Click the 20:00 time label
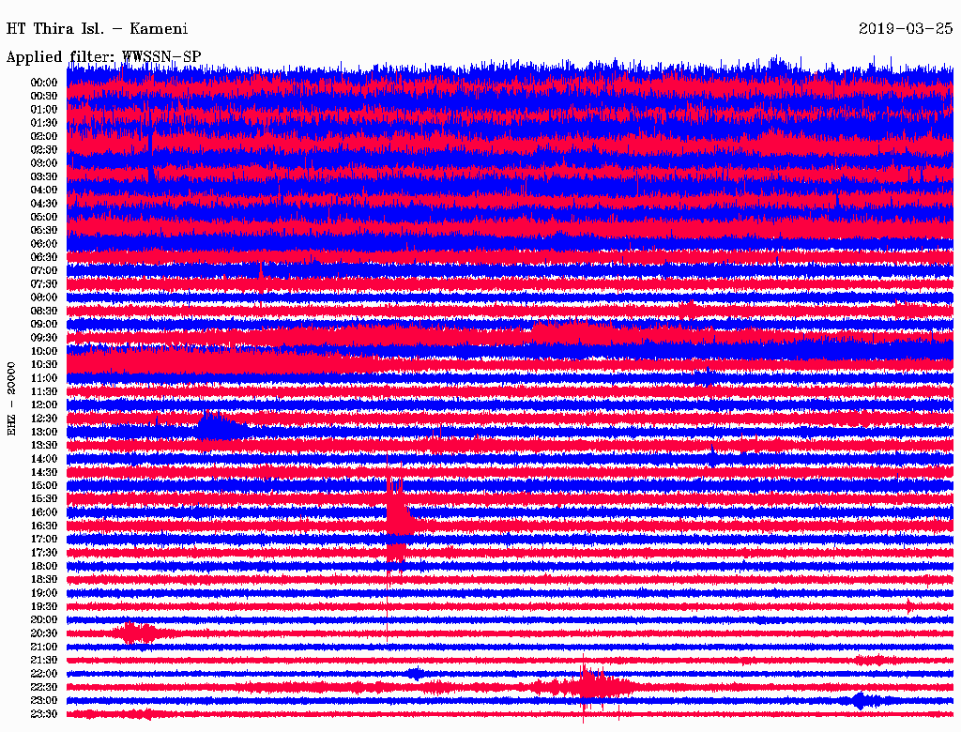Viewport: 961px width, 732px height. tap(44, 619)
